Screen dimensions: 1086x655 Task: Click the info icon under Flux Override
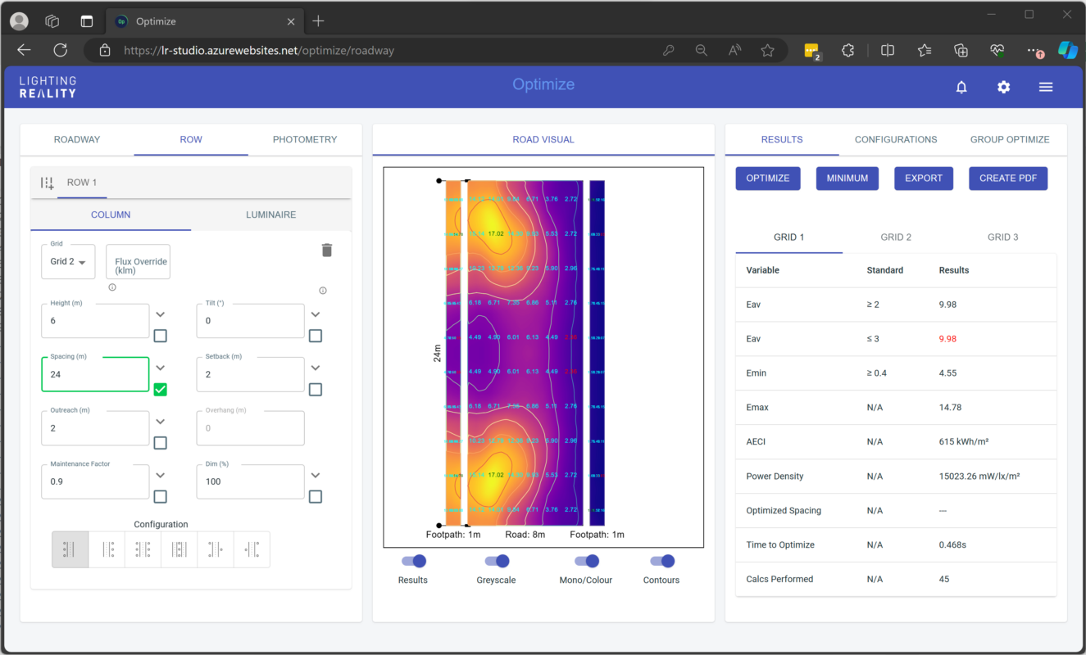click(112, 287)
